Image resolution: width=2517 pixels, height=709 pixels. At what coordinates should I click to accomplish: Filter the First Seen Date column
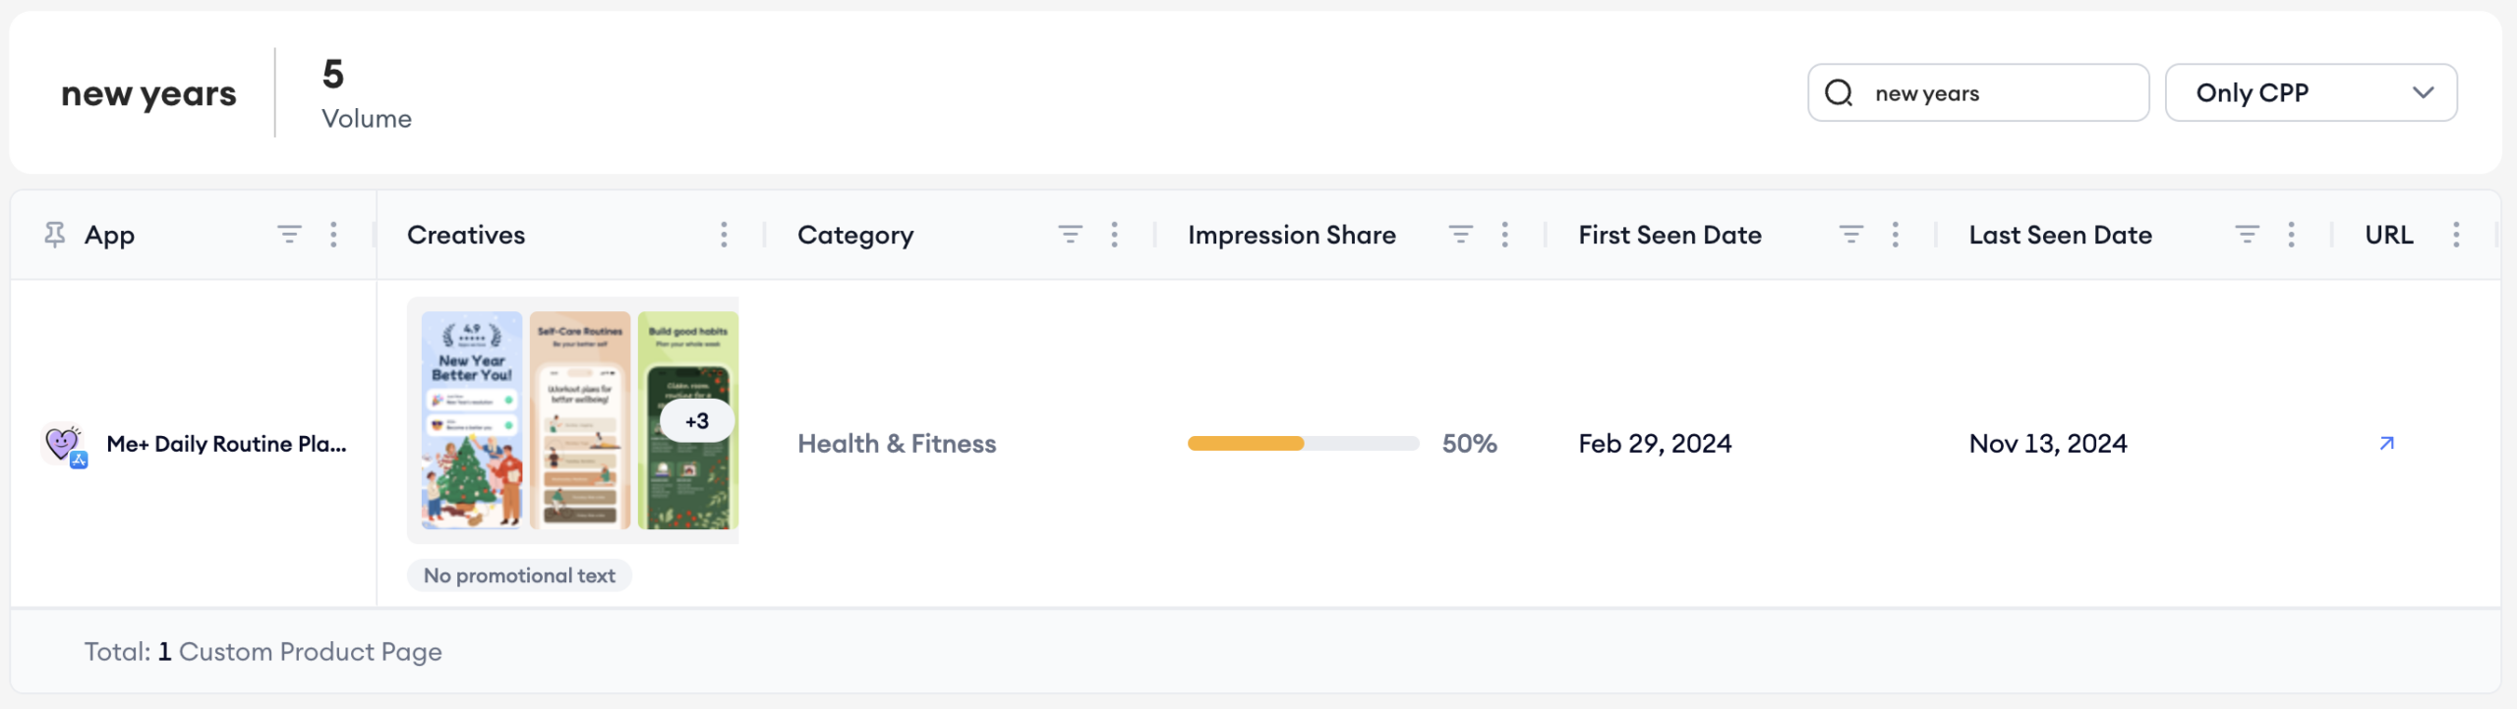point(1851,235)
